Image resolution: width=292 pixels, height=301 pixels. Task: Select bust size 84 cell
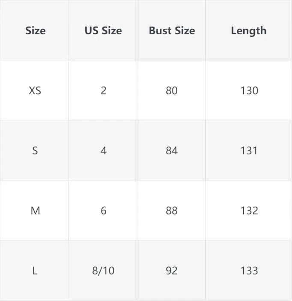(172, 150)
